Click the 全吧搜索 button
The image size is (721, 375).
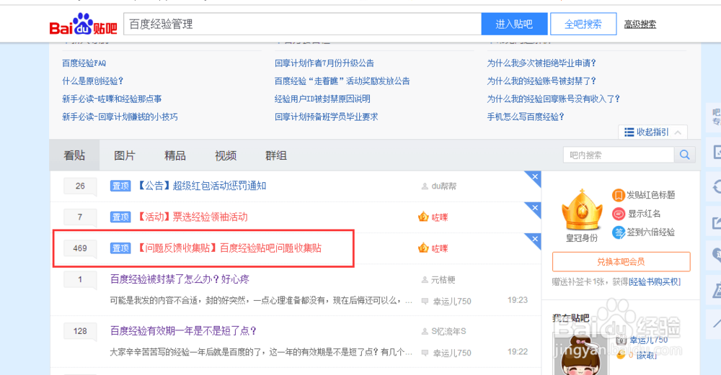[x=583, y=24]
